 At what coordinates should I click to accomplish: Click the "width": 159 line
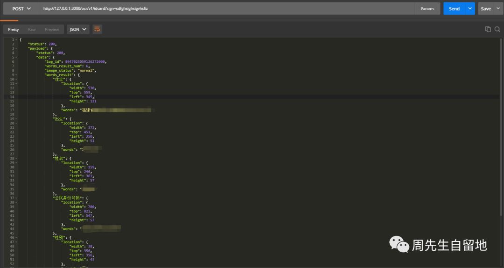[83, 167]
